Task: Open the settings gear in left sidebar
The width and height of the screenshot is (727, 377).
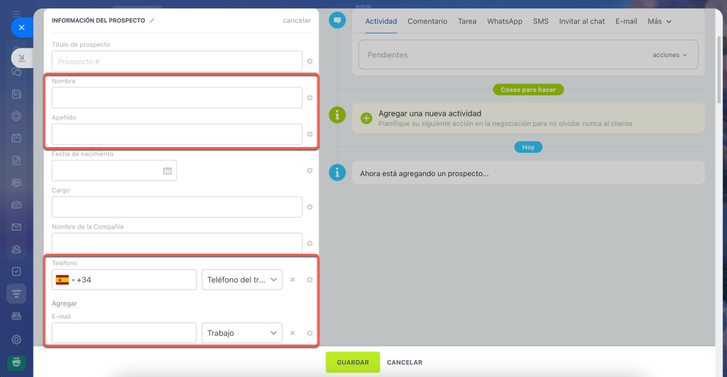Action: coord(16,340)
